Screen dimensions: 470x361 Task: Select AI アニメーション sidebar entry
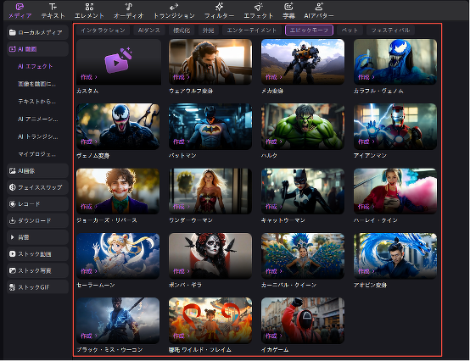point(38,119)
